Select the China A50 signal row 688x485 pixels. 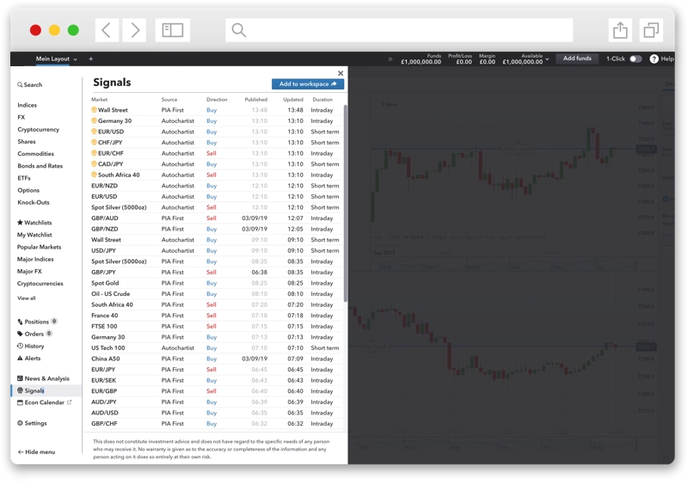(215, 359)
